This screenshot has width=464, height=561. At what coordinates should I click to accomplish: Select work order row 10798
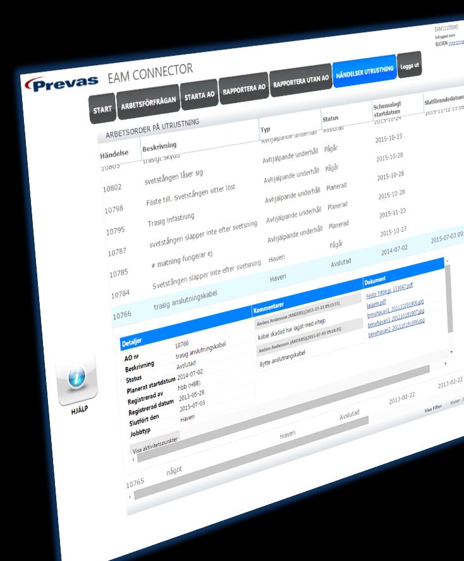pos(114,209)
